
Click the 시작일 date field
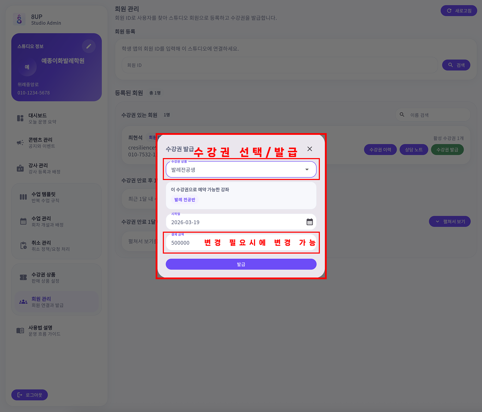coord(241,222)
